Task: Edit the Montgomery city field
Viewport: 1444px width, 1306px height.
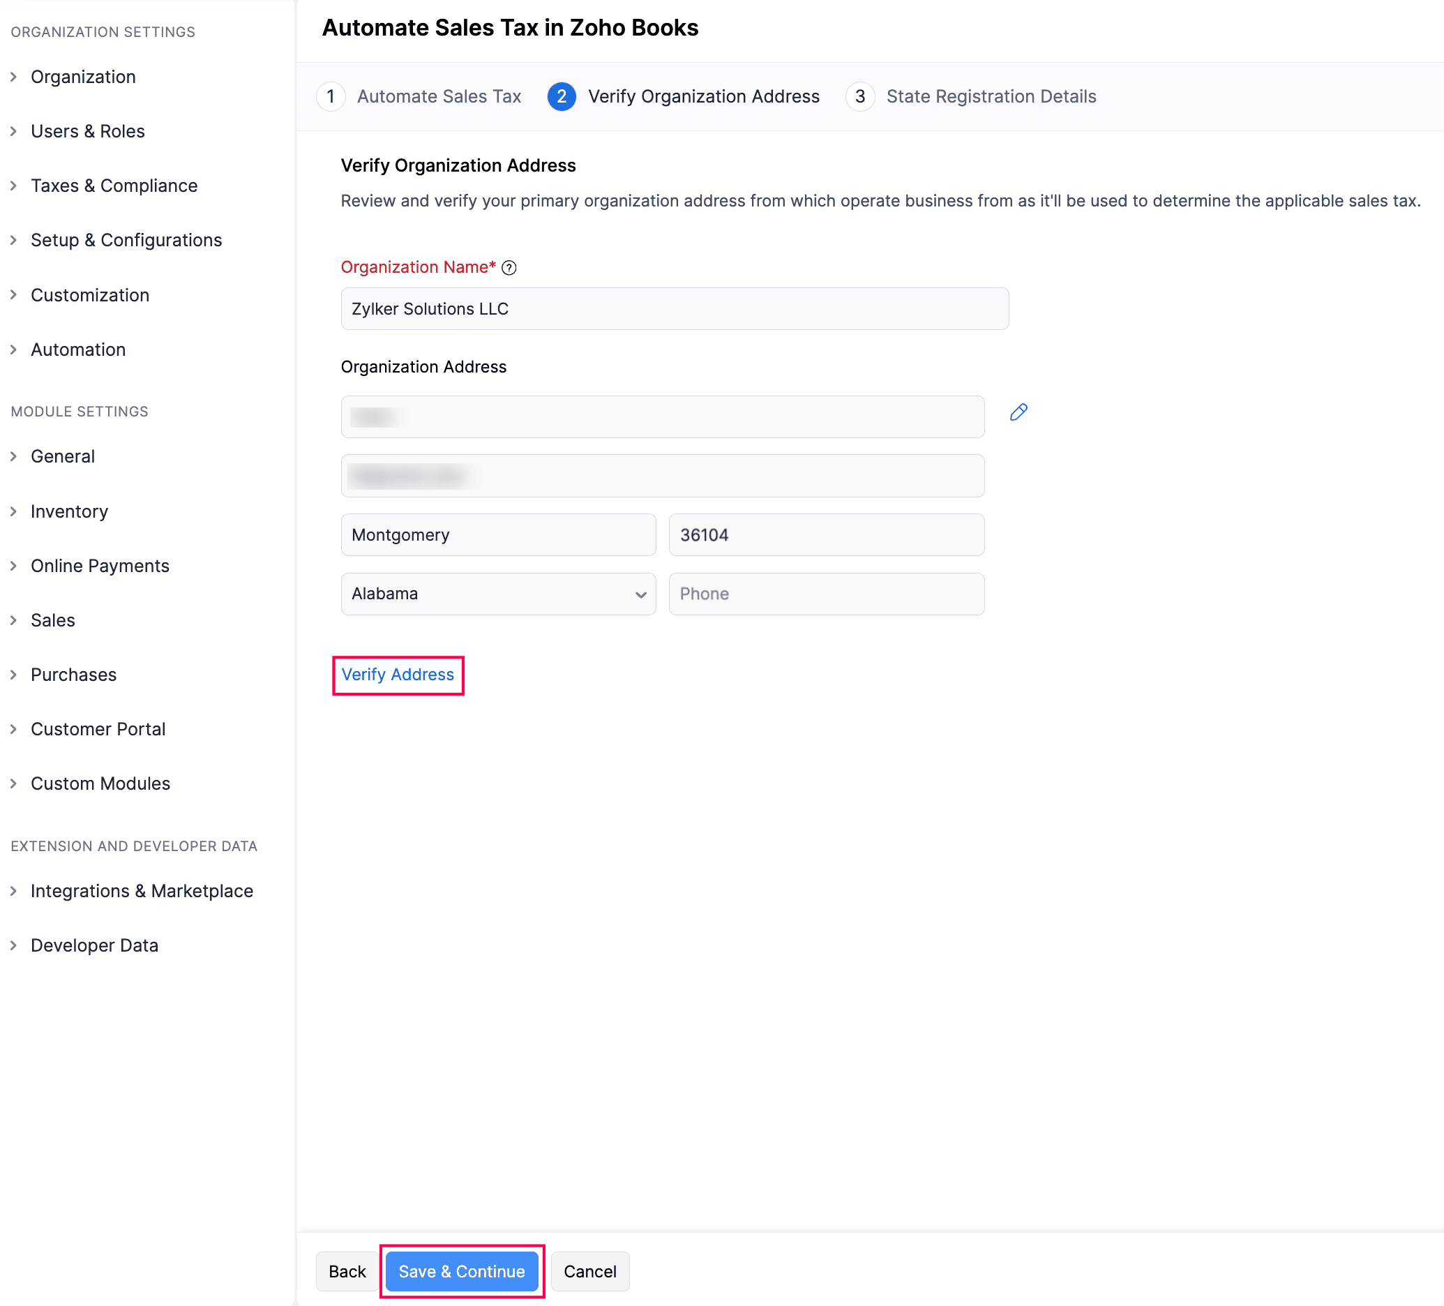Action: pos(498,534)
